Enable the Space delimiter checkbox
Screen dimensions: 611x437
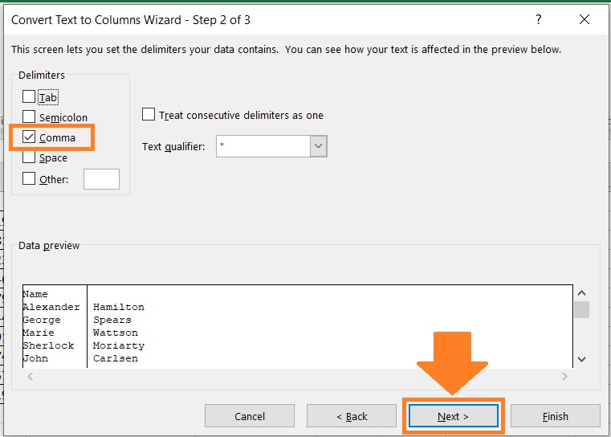pos(29,157)
